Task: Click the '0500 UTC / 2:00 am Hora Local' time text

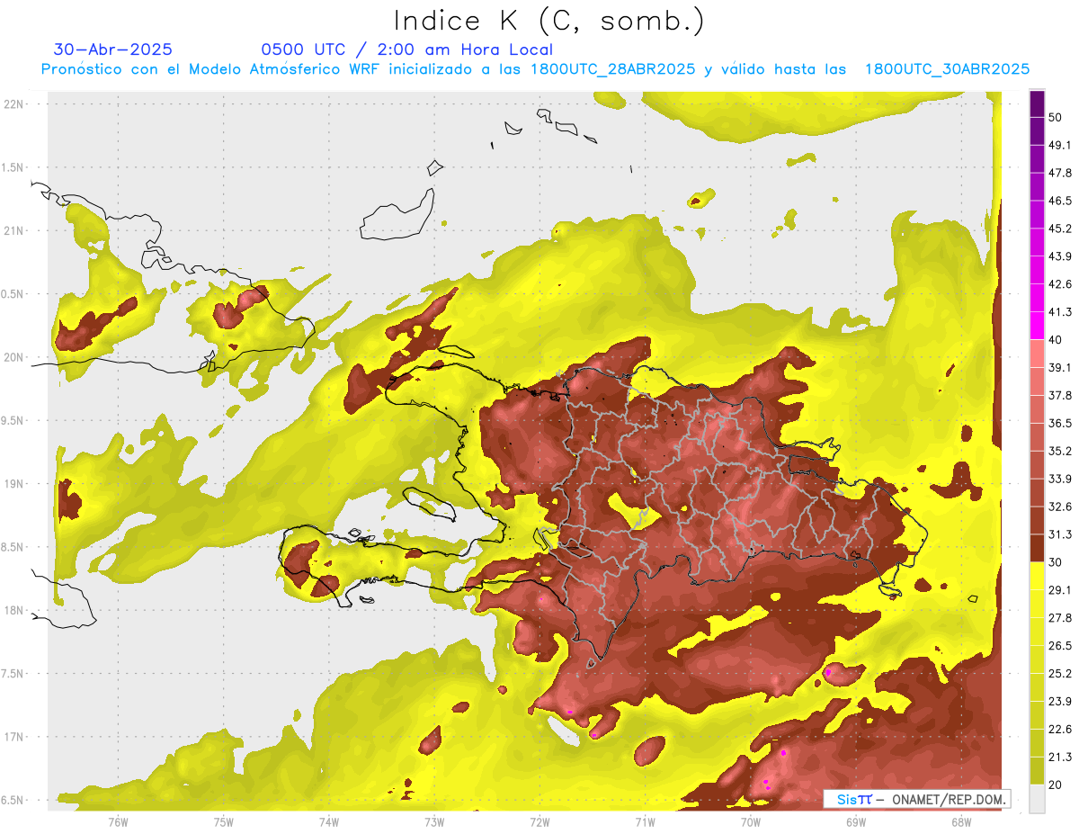Action: click(x=406, y=49)
